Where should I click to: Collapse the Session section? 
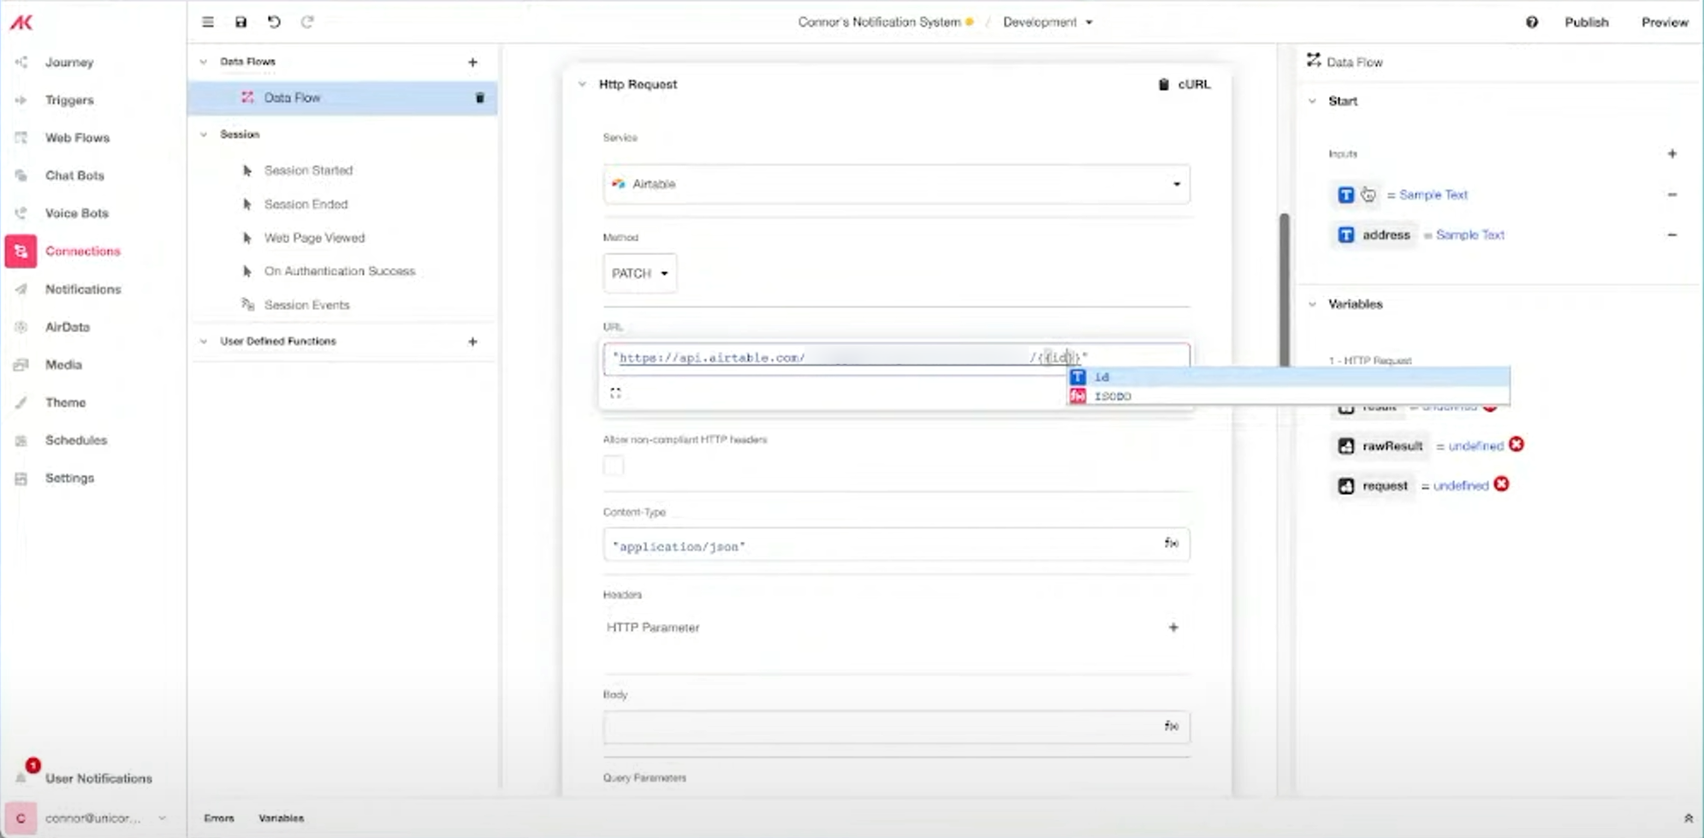click(x=204, y=134)
